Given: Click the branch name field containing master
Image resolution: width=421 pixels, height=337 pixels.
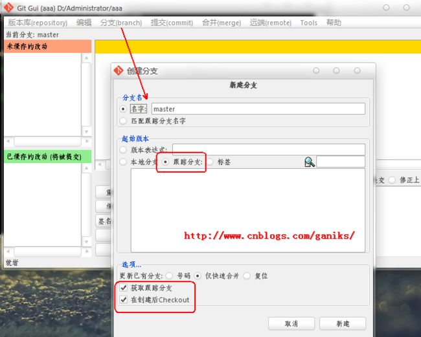Looking at the screenshot, I should click(258, 109).
